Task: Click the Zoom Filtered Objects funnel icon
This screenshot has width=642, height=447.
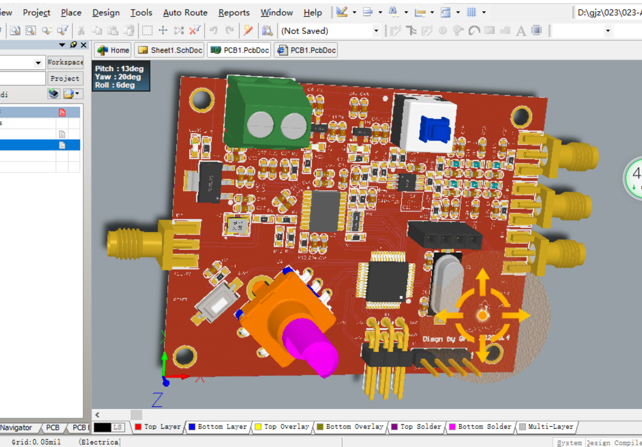Action: (62, 31)
